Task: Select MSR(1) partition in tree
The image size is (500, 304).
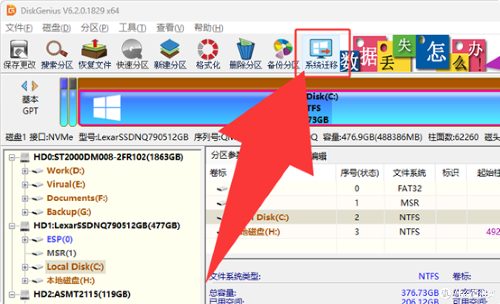Action: click(x=61, y=253)
